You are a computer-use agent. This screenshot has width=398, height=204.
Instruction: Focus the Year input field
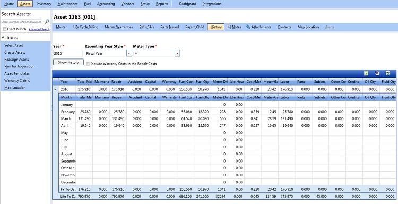pos(68,53)
